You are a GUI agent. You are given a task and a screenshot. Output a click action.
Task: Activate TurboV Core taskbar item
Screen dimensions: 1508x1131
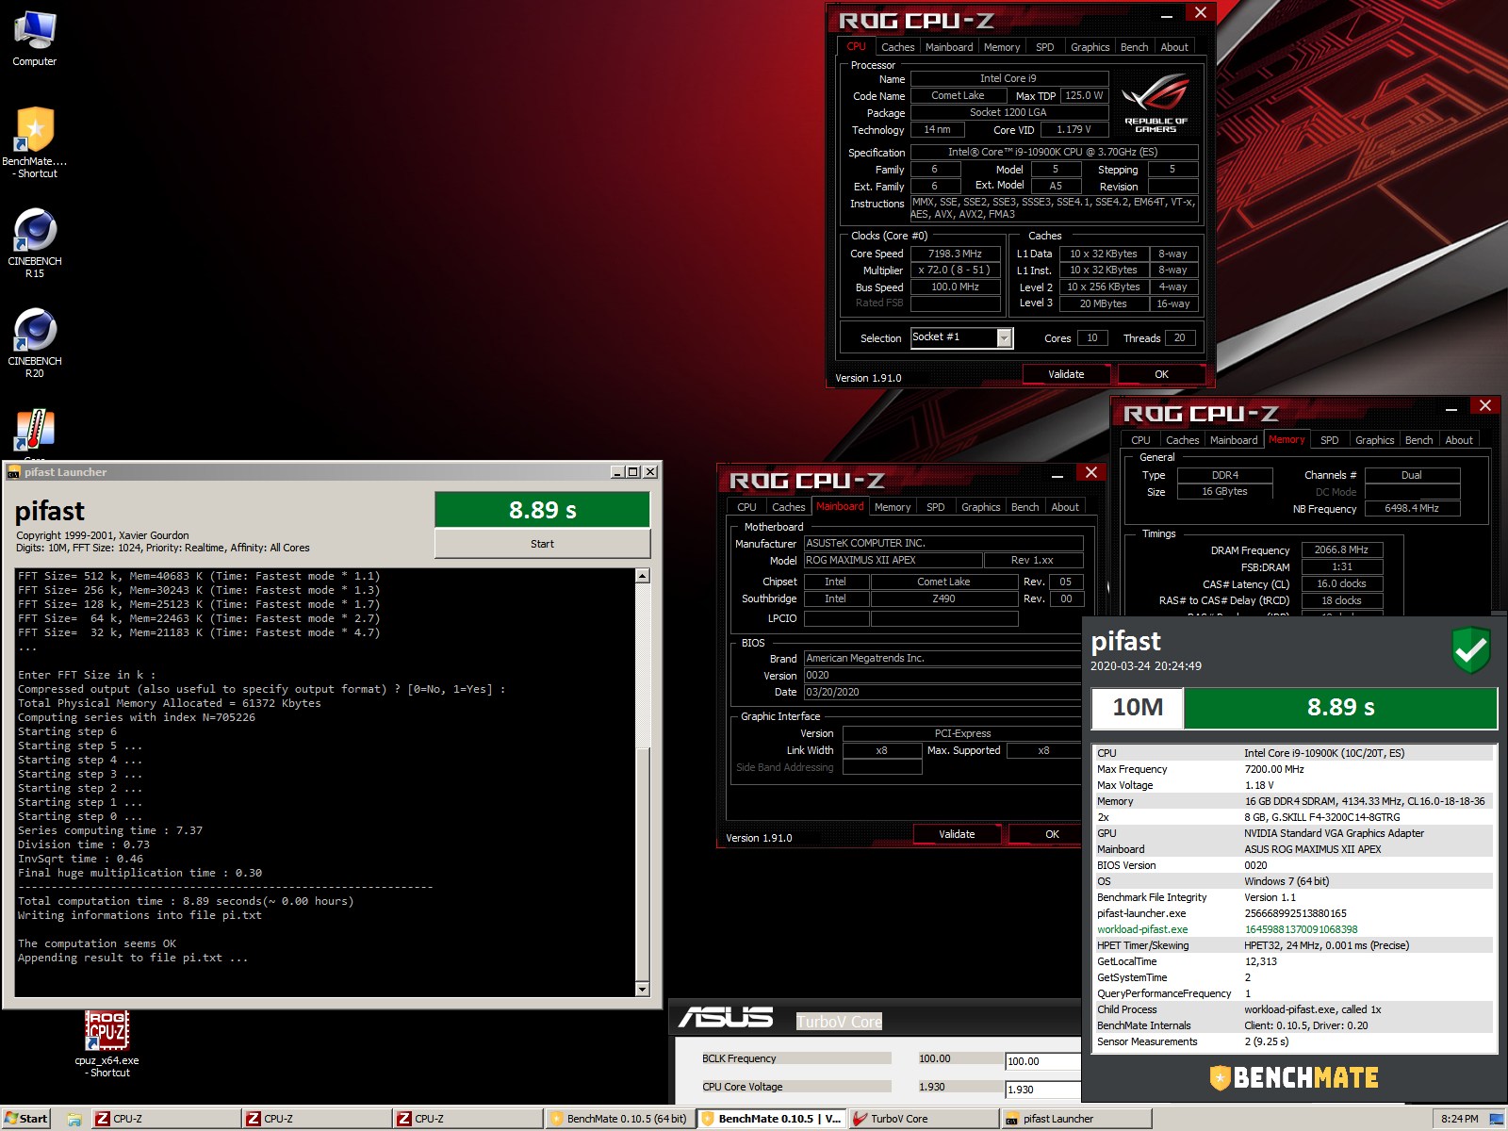coord(923,1119)
